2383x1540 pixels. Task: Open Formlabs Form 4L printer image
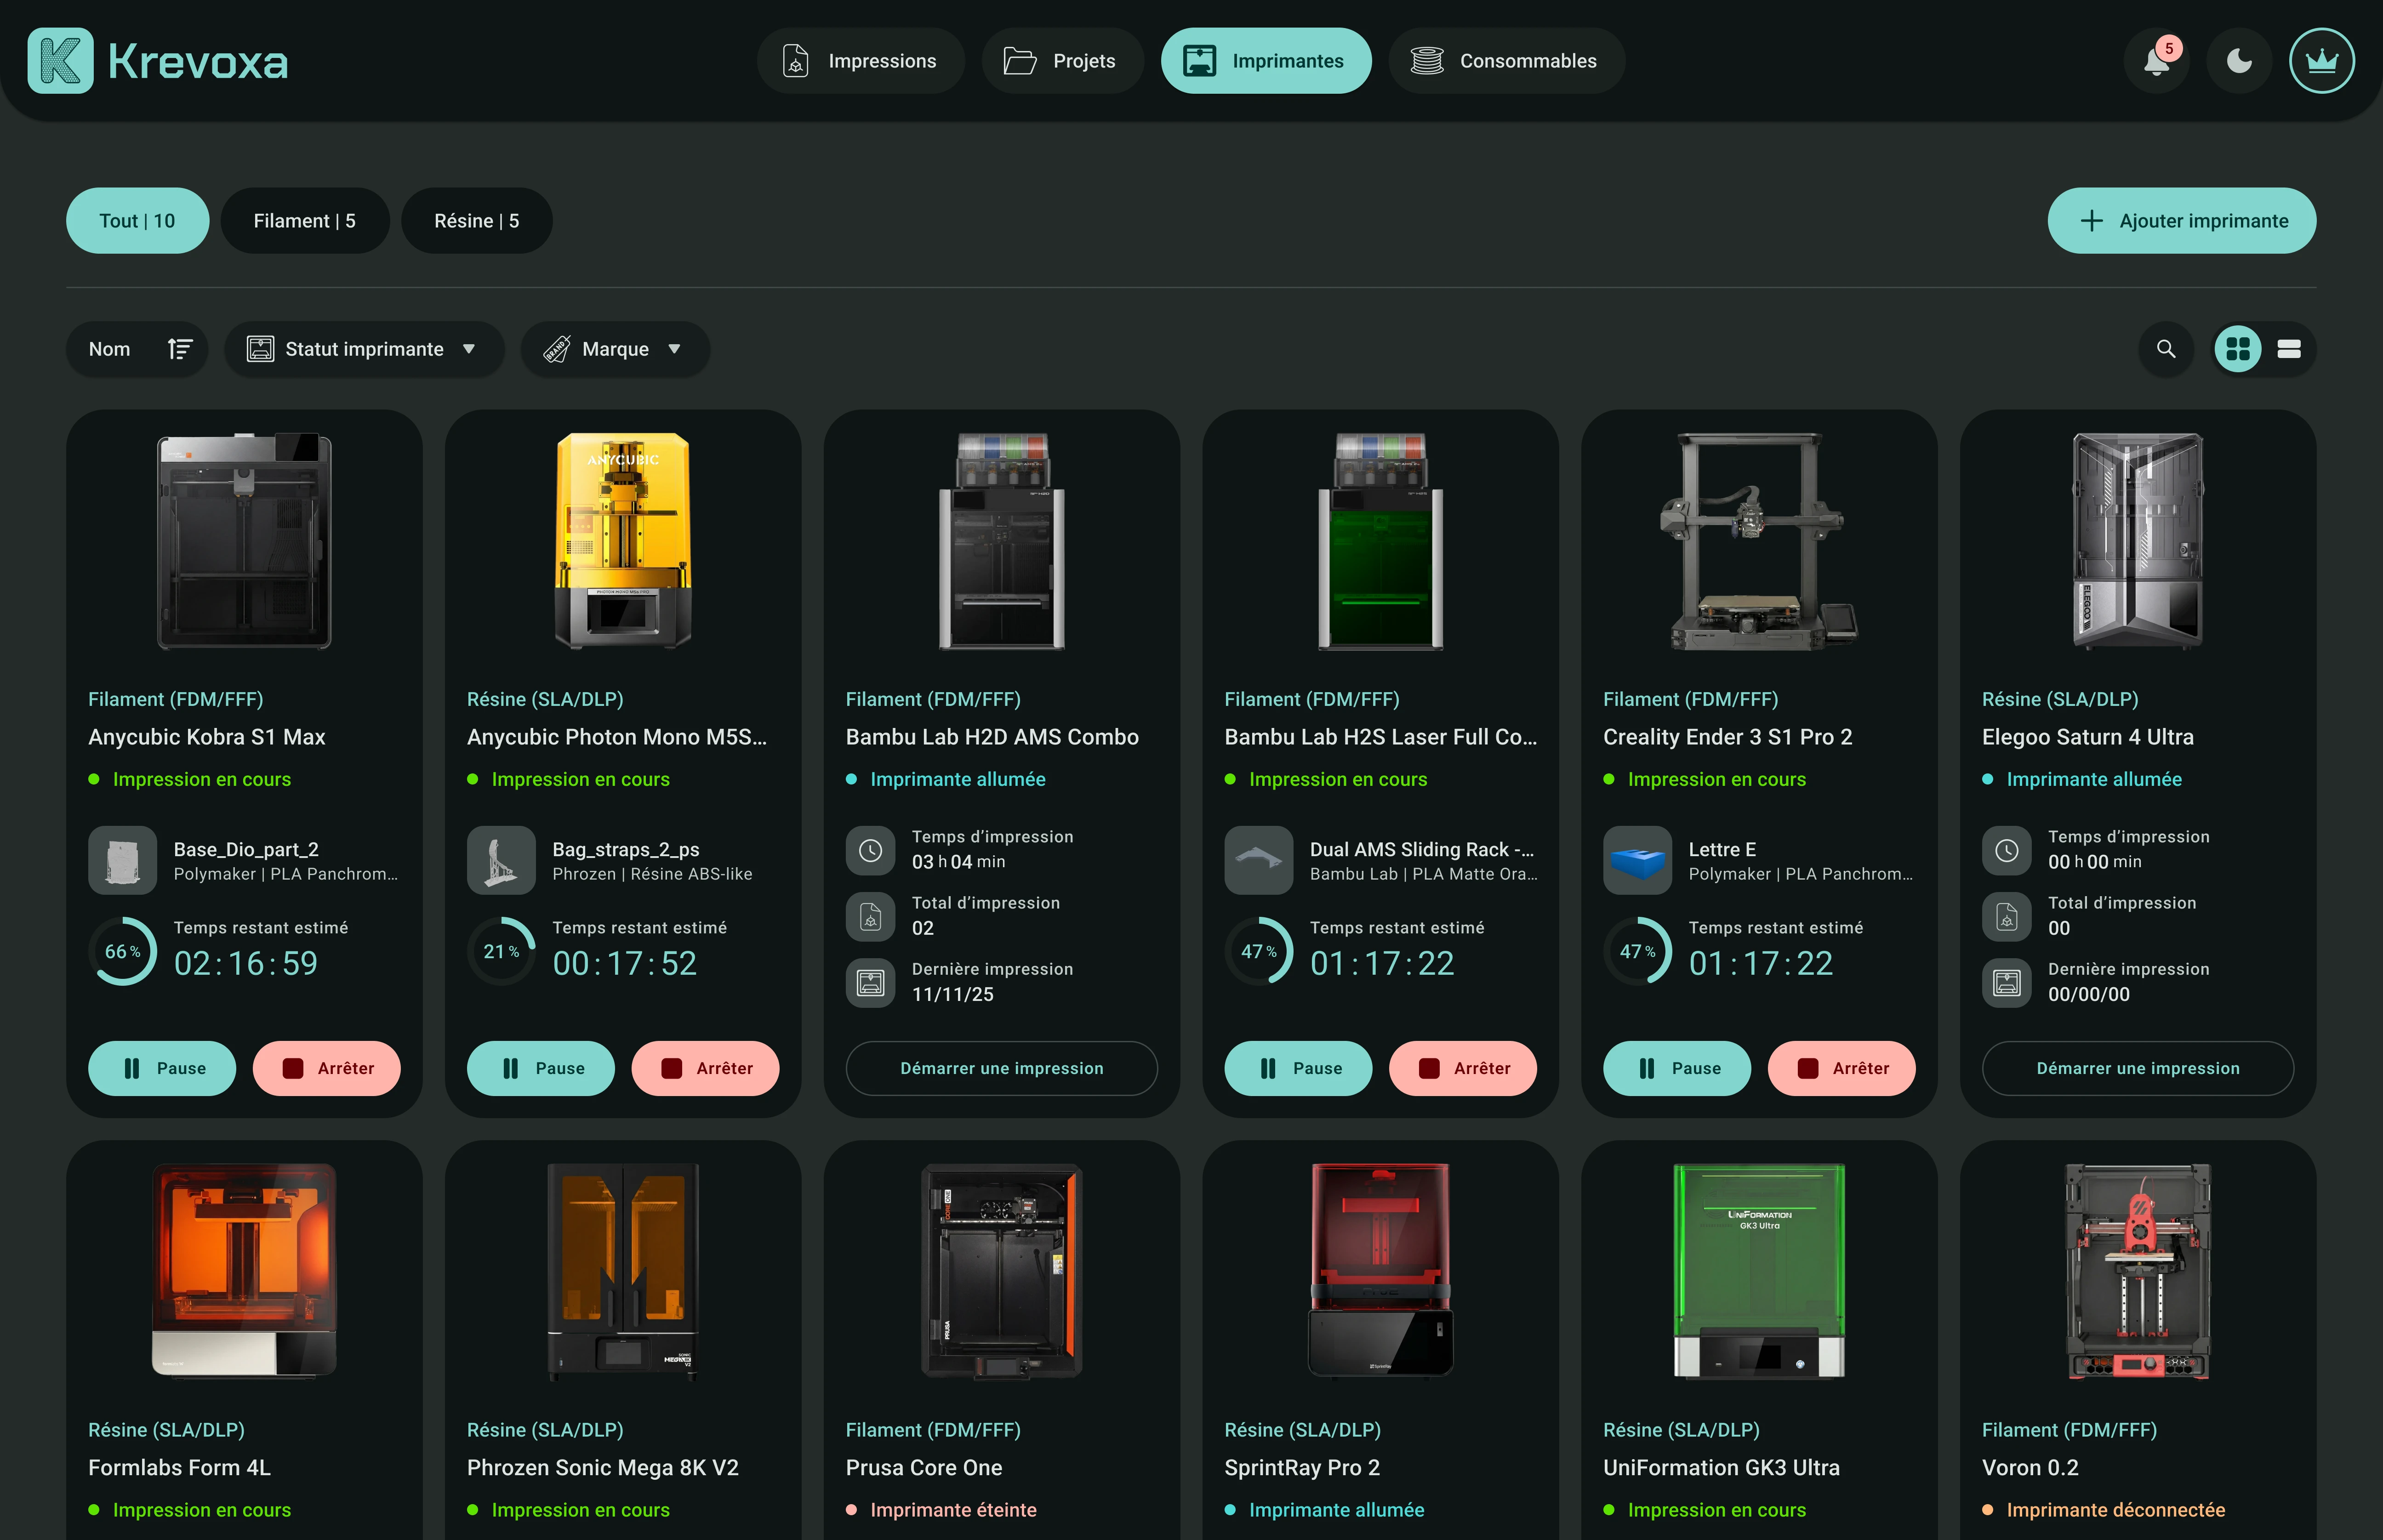pyautogui.click(x=244, y=1271)
